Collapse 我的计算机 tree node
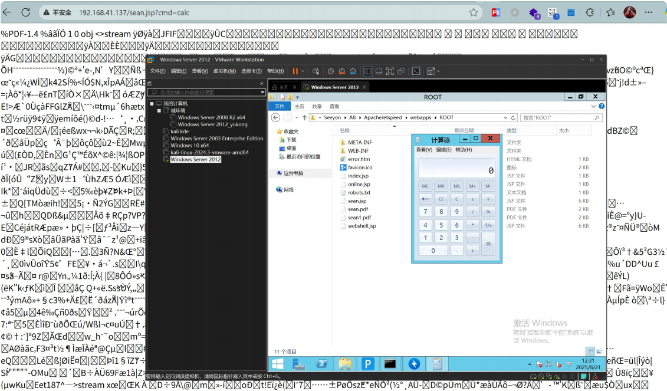667x391 pixels. [x=152, y=103]
